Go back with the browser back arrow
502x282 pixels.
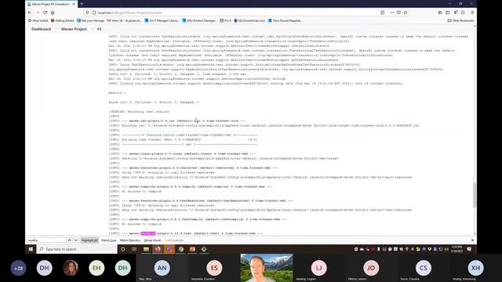point(30,13)
